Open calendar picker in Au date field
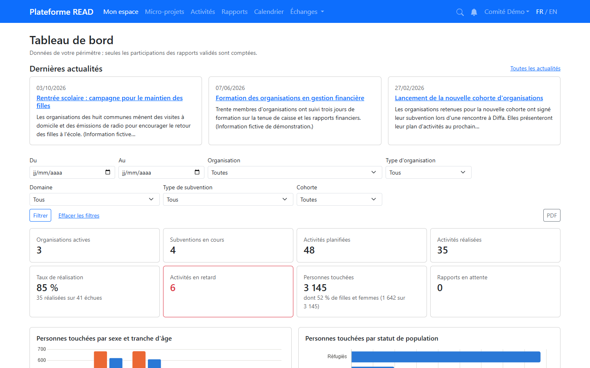Screen dimensions: 590x368 click(197, 172)
